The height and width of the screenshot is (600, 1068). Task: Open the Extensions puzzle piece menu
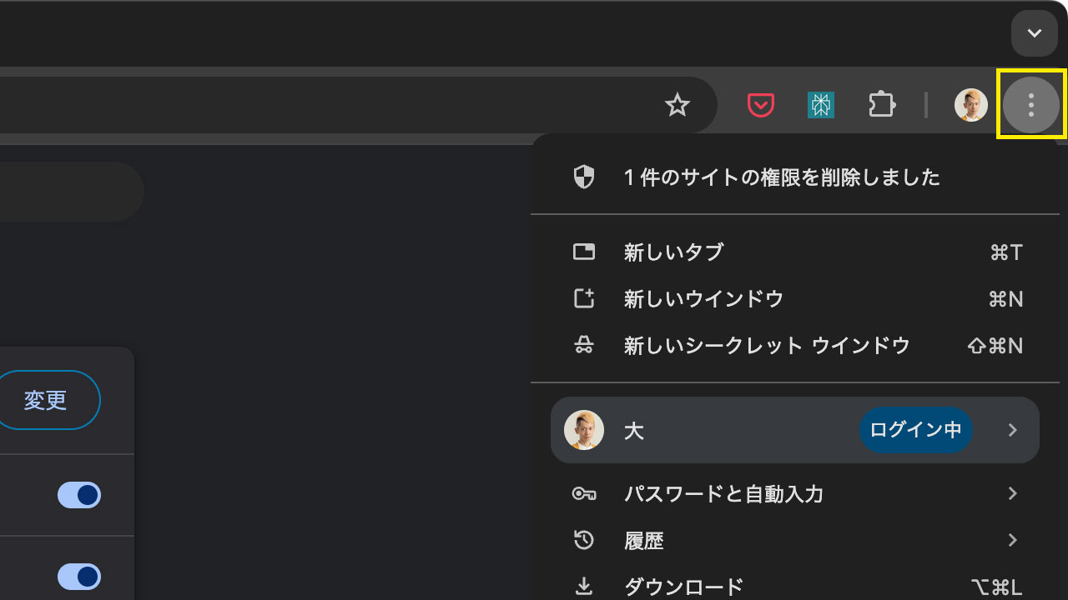[882, 105]
